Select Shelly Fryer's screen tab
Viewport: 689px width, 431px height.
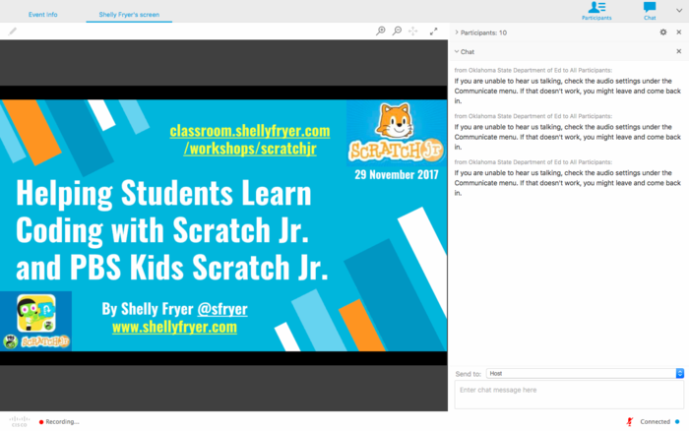coord(128,16)
